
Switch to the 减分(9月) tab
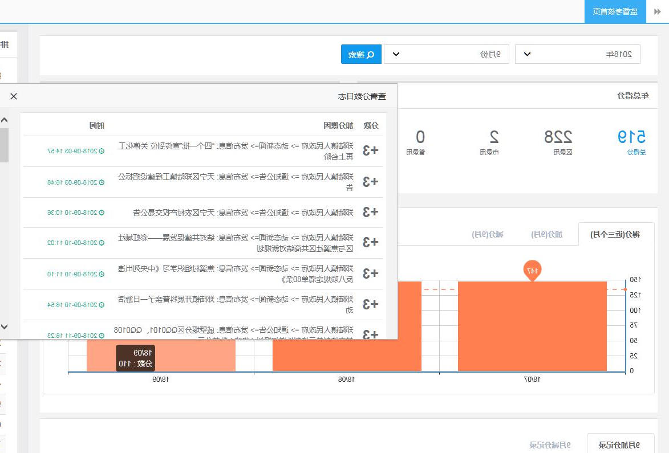coord(487,234)
